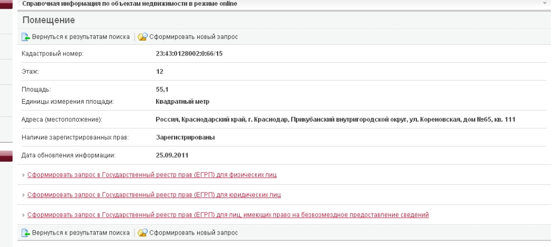Open ЕГРП request link for физических лиц
Image resolution: width=553 pixels, height=247 pixels.
(152, 176)
